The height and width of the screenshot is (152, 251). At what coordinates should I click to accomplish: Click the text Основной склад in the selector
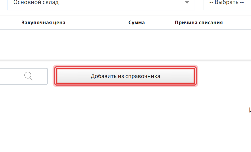click(x=36, y=2)
